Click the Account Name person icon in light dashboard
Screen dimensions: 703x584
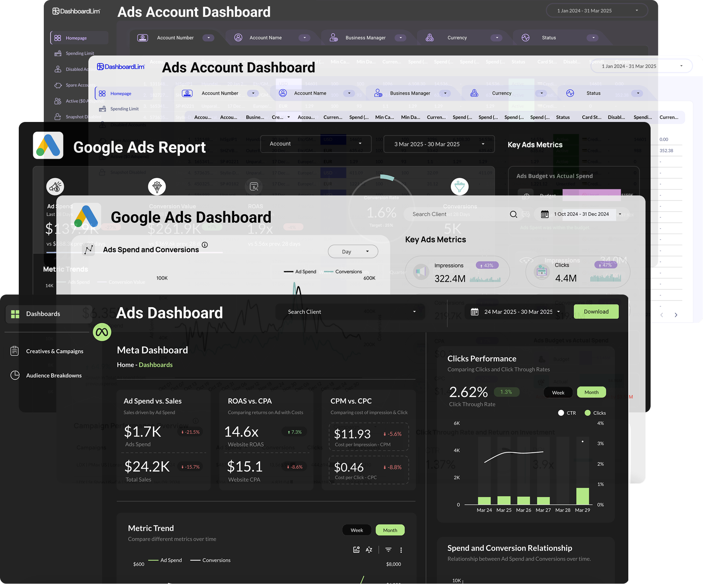(x=283, y=93)
